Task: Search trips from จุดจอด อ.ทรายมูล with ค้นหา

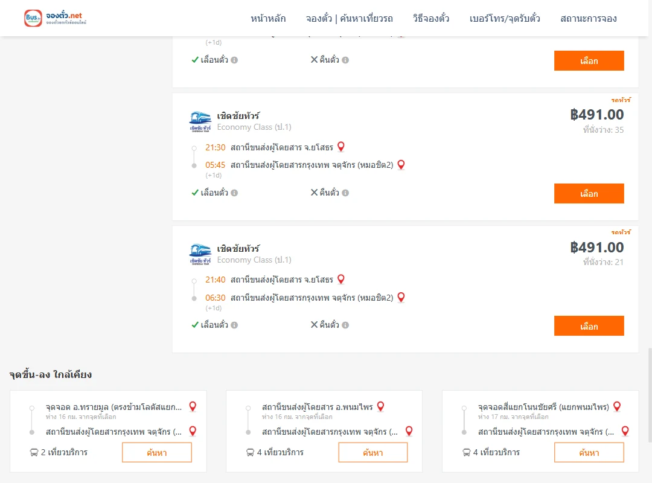Action: [x=157, y=452]
